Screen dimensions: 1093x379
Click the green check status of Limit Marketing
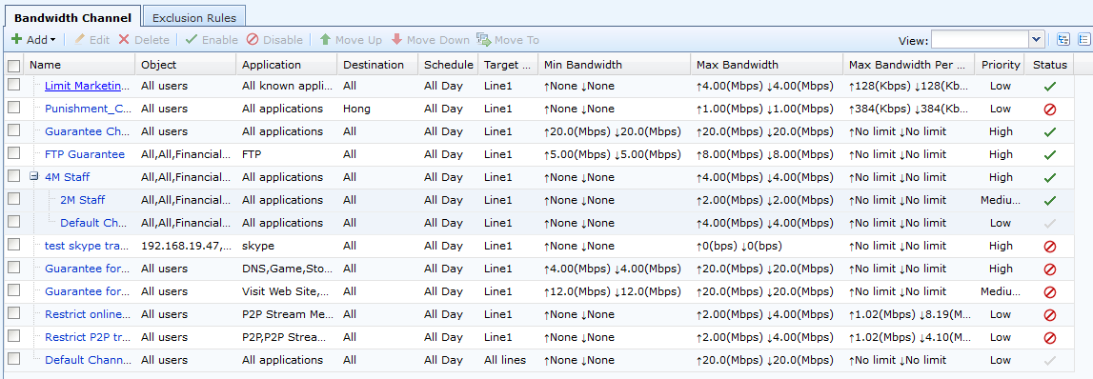pos(1050,87)
